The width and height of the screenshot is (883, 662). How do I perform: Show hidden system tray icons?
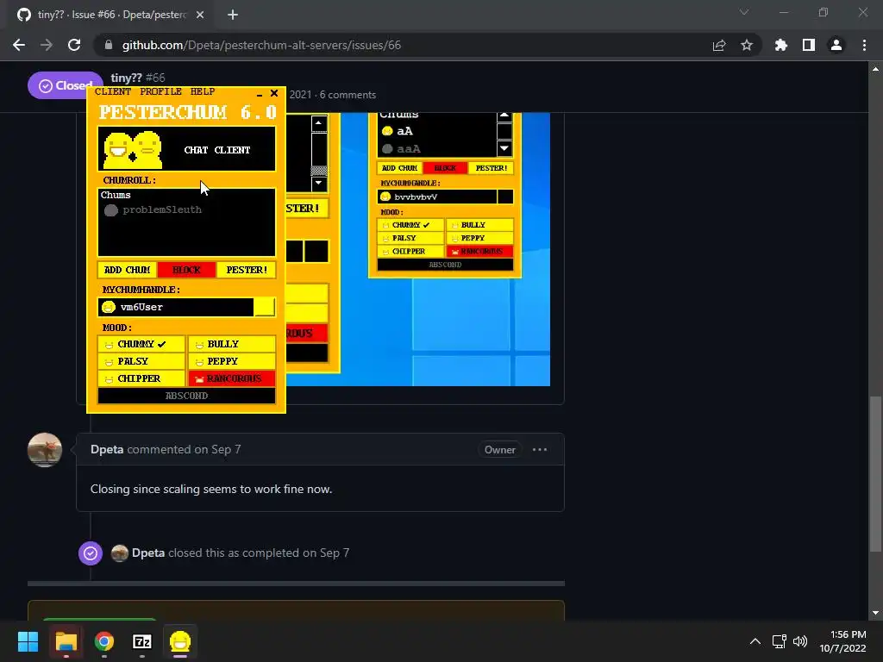click(755, 641)
